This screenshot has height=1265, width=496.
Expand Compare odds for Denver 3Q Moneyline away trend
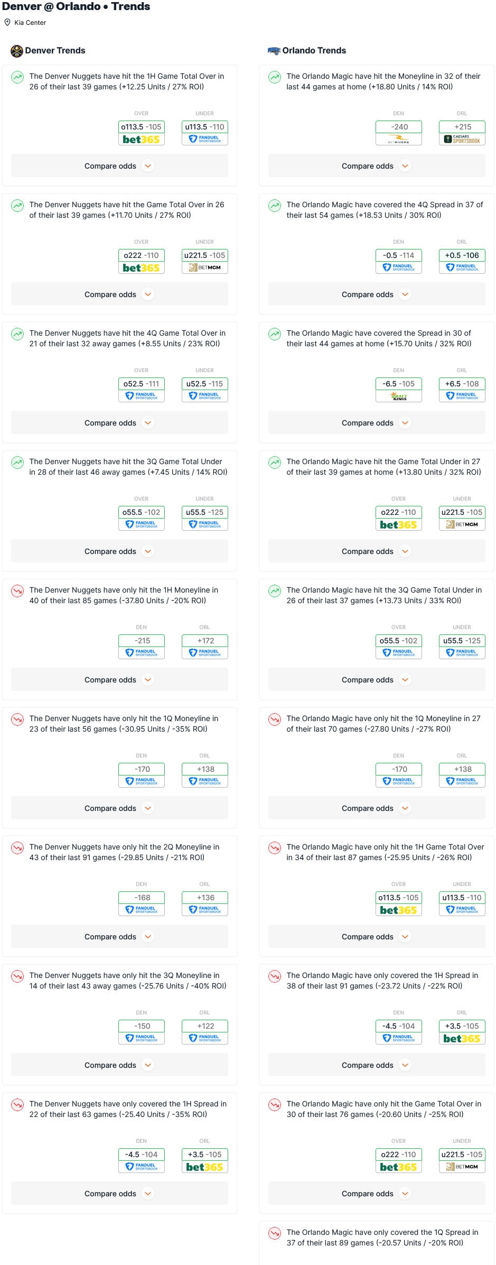click(119, 1065)
